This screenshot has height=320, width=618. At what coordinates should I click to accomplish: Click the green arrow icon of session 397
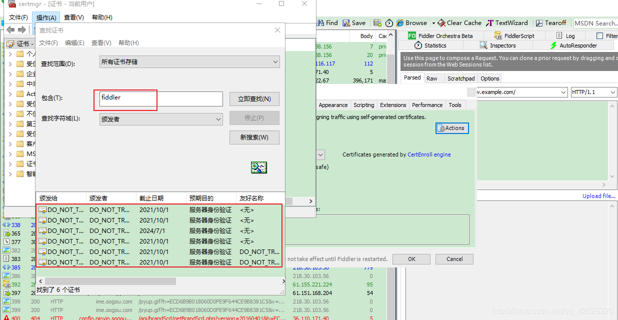click(6, 293)
